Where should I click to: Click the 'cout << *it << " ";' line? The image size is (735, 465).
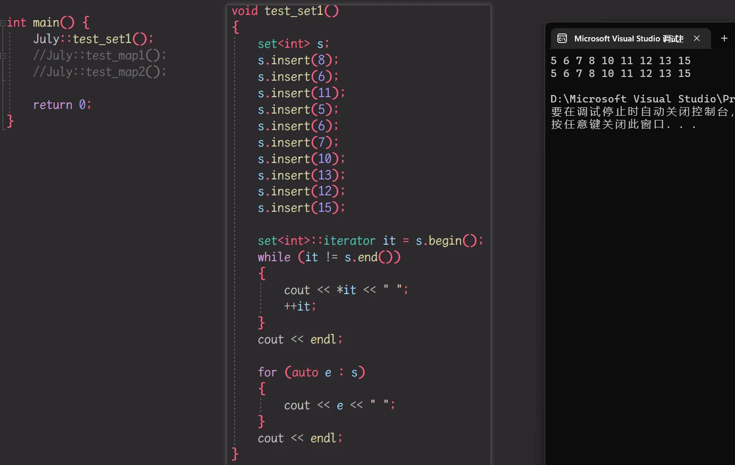(346, 290)
